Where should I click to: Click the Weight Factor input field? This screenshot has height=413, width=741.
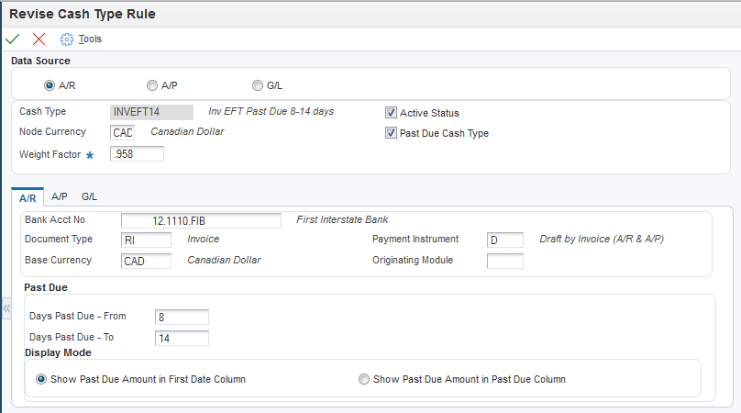pyautogui.click(x=136, y=153)
